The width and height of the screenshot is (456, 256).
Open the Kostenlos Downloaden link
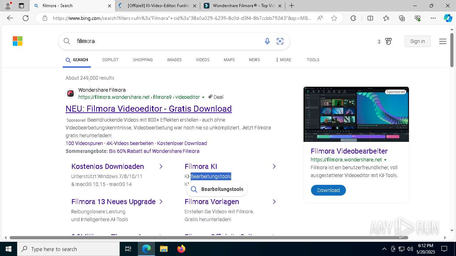point(108,166)
